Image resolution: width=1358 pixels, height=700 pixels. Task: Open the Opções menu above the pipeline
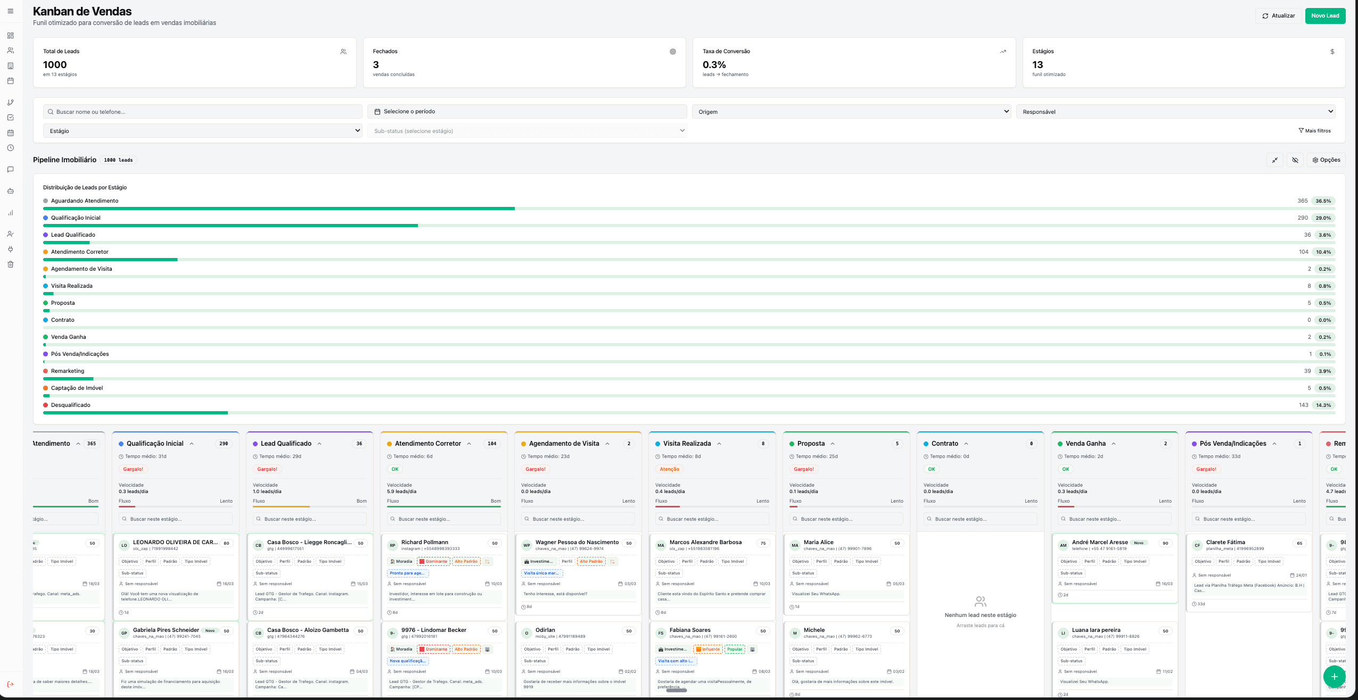click(1326, 160)
